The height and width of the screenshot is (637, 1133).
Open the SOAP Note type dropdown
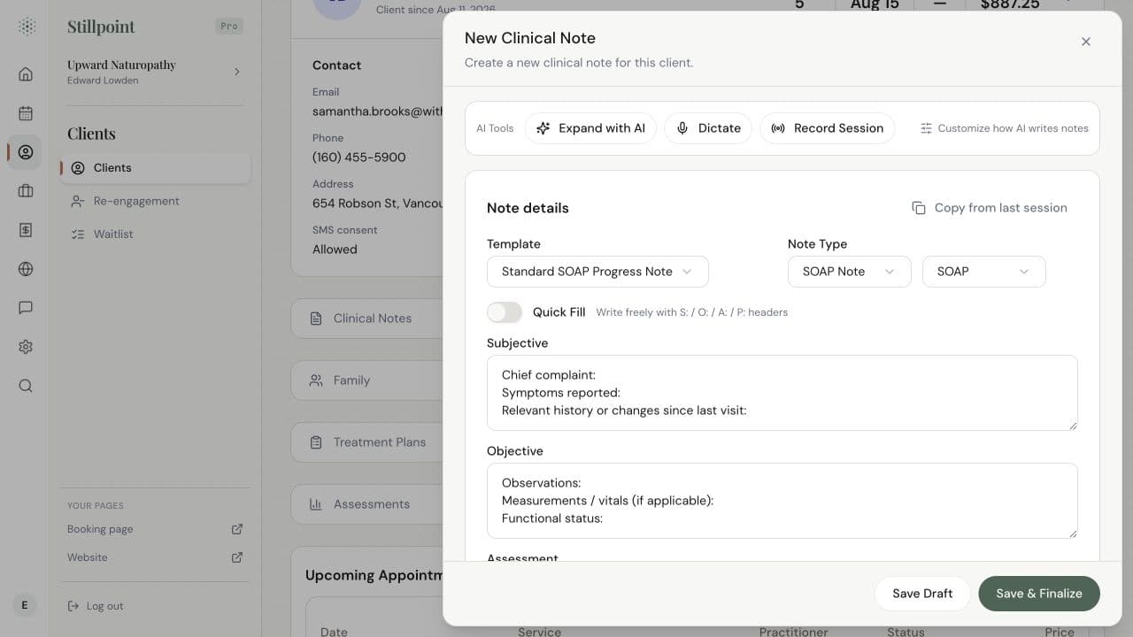click(x=849, y=272)
